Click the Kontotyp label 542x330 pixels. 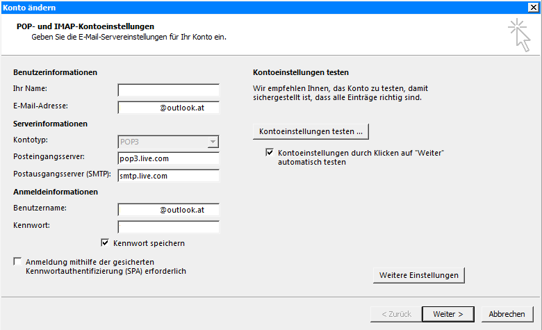[31, 140]
